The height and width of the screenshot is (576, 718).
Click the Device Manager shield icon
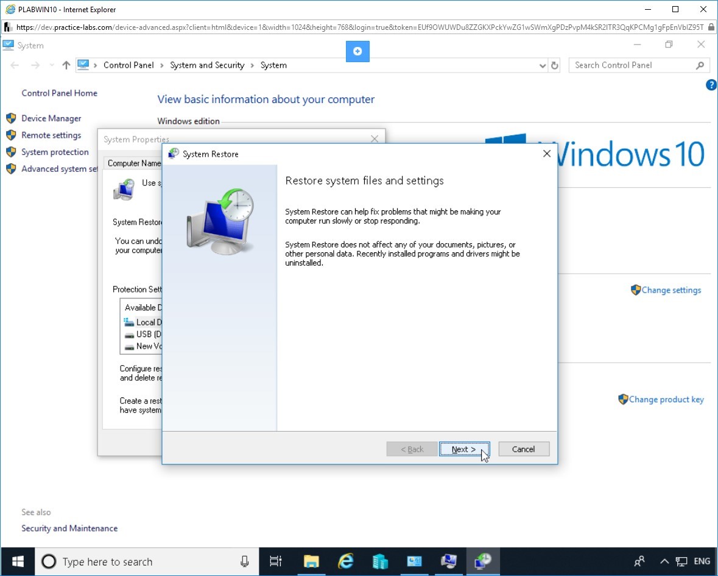point(11,118)
